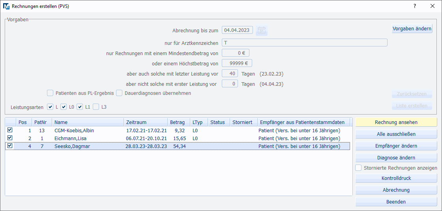This screenshot has width=442, height=211.
Task: Sort by the Status column header
Action: click(x=219, y=122)
